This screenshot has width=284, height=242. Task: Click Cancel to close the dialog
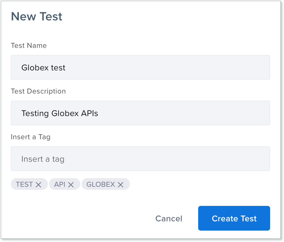click(169, 218)
